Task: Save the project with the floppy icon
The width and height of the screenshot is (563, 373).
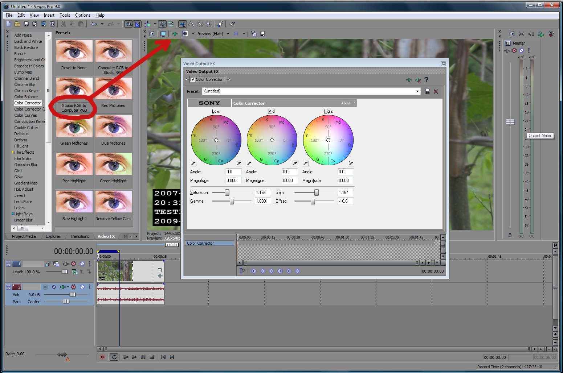Action: [x=26, y=24]
